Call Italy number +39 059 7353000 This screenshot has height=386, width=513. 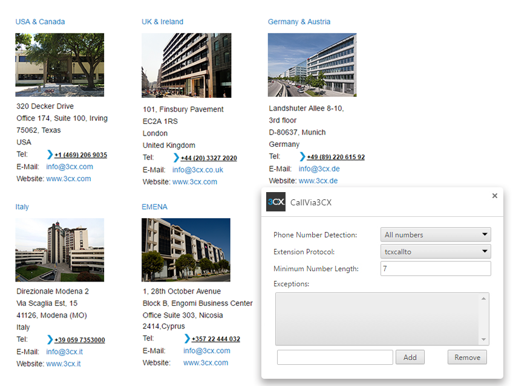(79, 340)
